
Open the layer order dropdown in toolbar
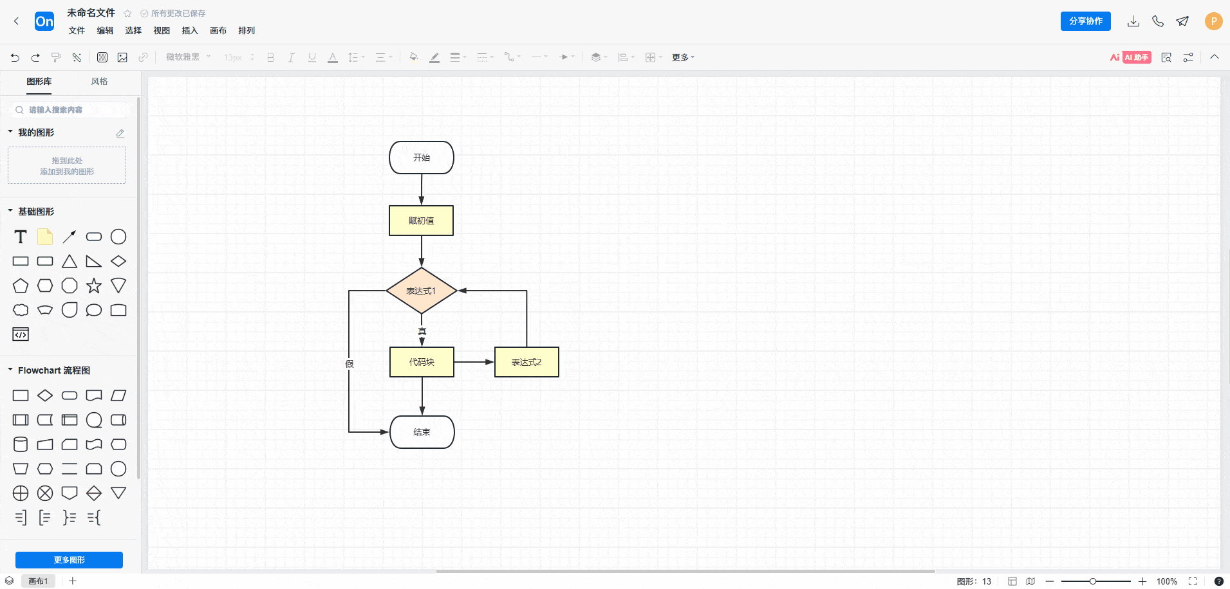point(599,57)
